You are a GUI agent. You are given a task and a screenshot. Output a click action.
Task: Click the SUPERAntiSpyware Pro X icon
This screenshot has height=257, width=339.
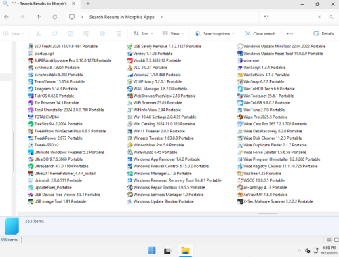pyautogui.click(x=31, y=60)
